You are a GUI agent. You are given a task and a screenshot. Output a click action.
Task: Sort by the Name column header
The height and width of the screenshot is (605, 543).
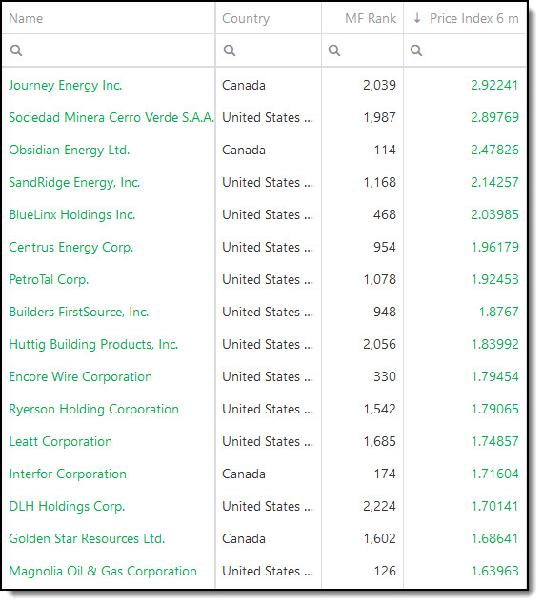pyautogui.click(x=26, y=18)
